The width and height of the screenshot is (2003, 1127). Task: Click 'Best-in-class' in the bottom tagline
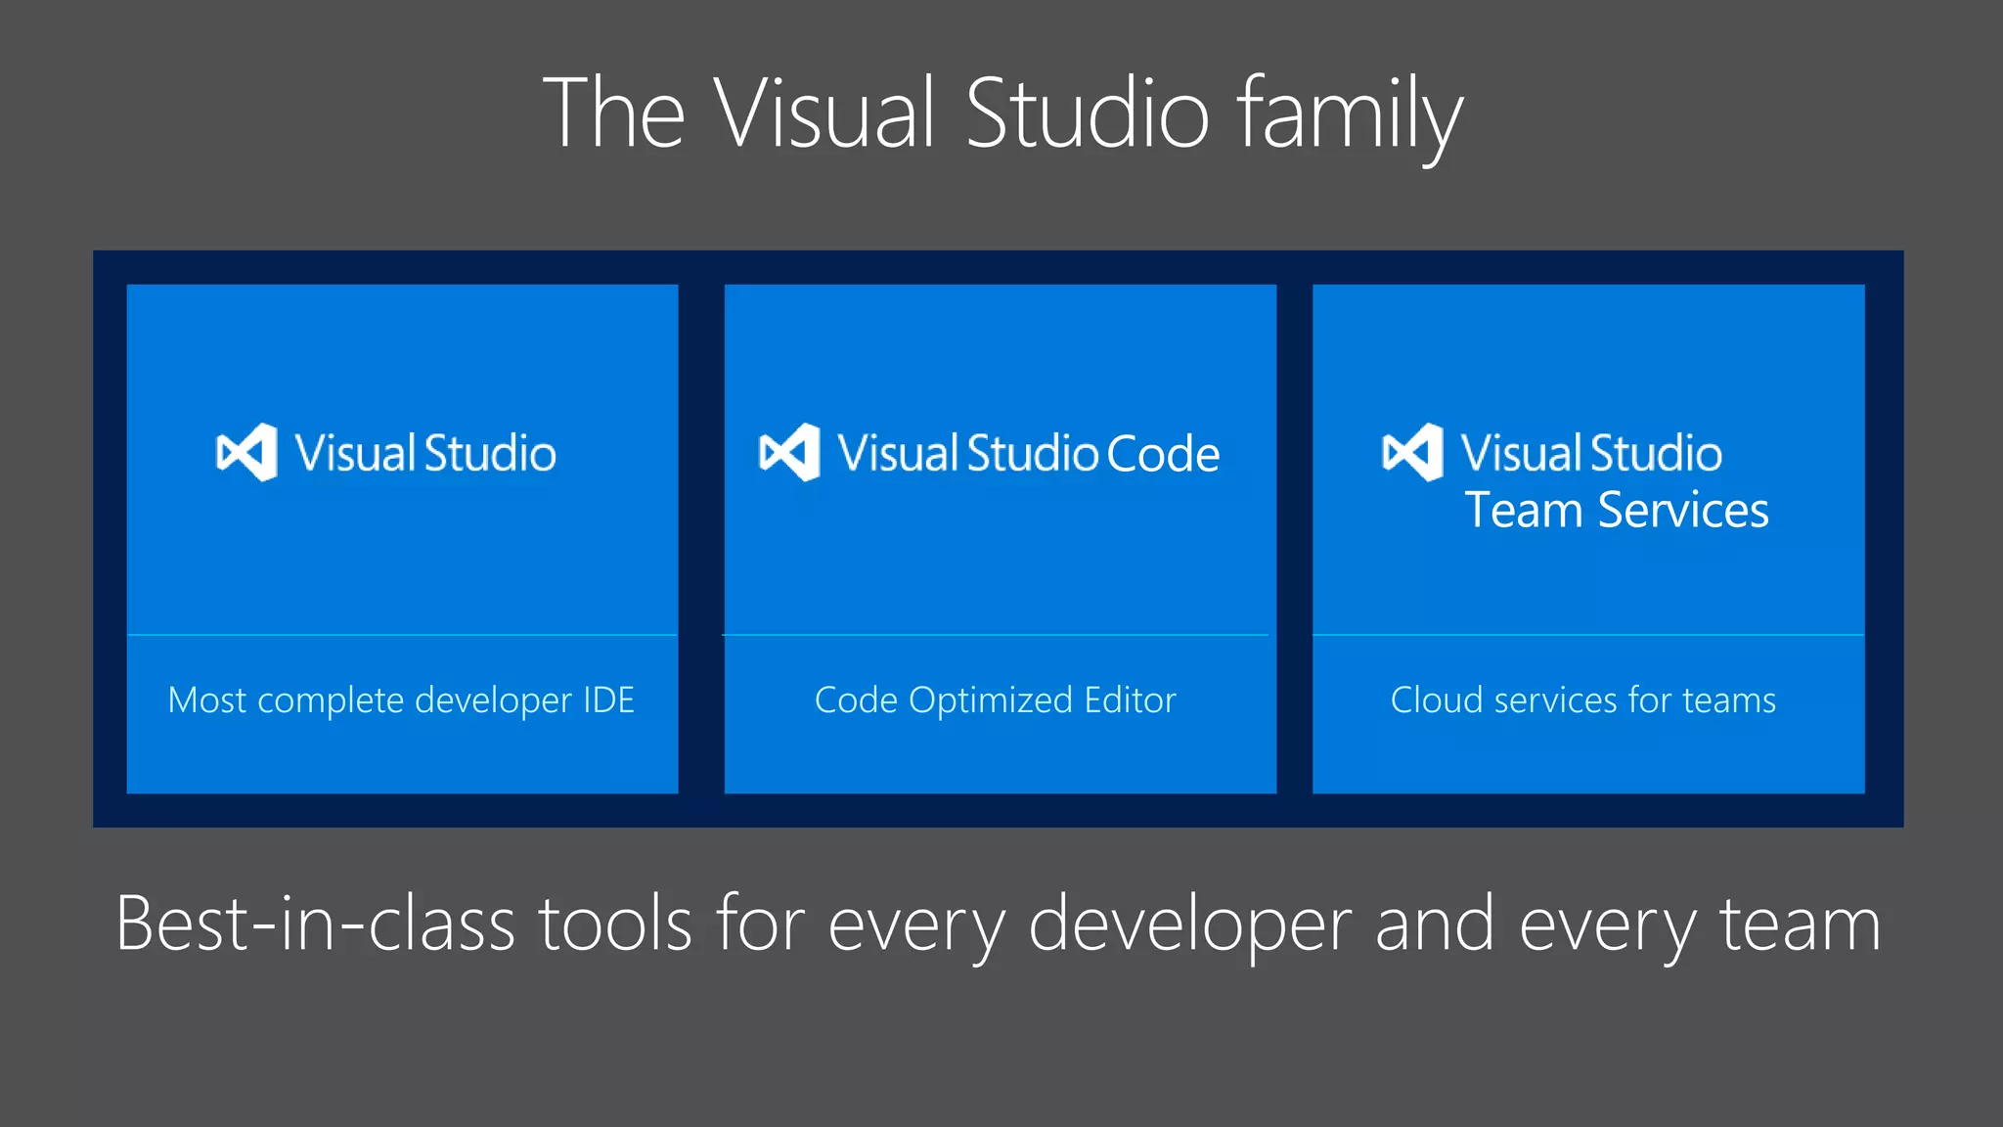click(x=315, y=924)
